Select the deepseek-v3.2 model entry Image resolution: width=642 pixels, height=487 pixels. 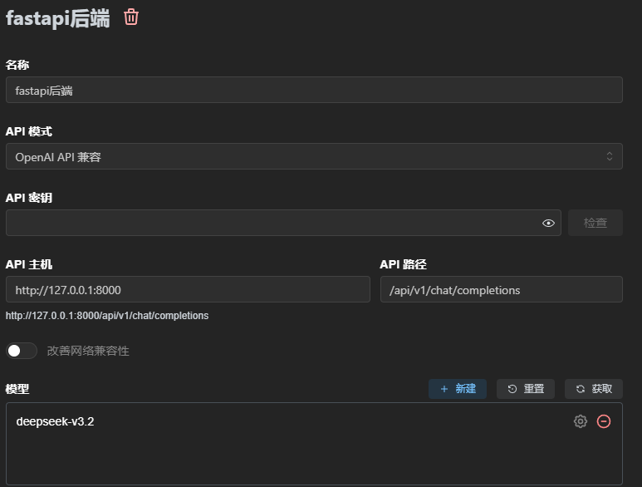point(56,421)
